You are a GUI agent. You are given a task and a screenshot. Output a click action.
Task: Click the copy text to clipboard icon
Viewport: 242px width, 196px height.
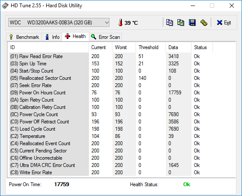point(169,23)
